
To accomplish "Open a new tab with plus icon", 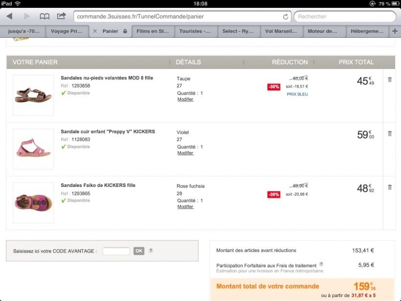I will coord(395,31).
